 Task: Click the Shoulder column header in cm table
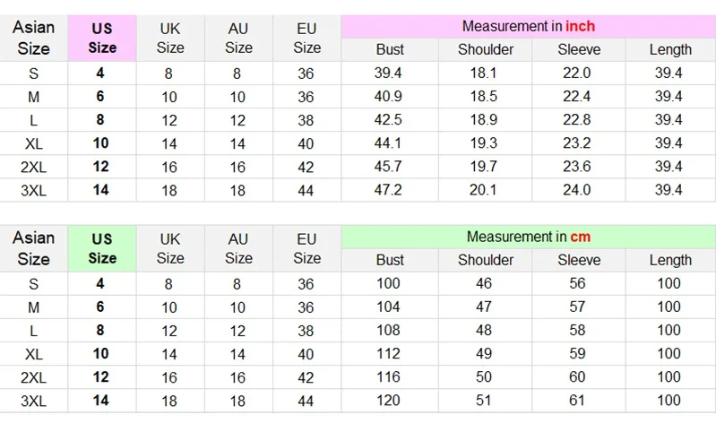[486, 260]
